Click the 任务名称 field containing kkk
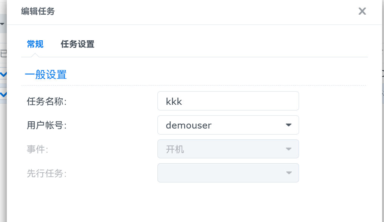This screenshot has width=384, height=222. (228, 101)
